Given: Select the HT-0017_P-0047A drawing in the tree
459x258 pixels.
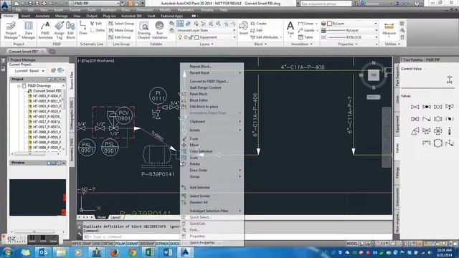Looking at the screenshot, I should tap(44, 122).
